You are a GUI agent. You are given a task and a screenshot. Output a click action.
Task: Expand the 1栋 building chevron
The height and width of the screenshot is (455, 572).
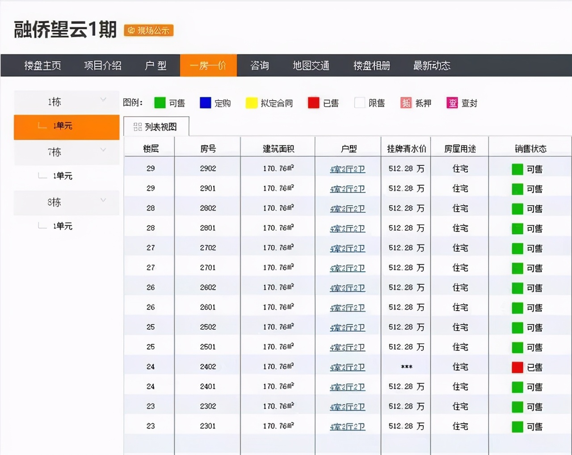tap(104, 100)
